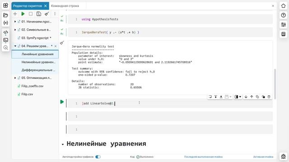Go to home via house icon
Screen dimensions: 289x162
pos(283,6)
